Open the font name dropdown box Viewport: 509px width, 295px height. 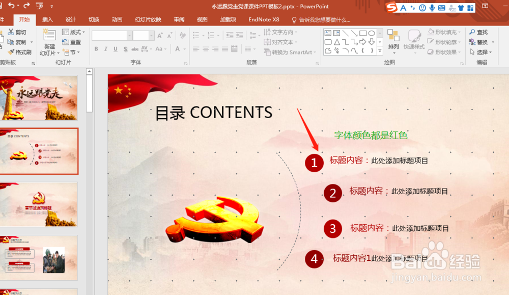click(112, 36)
